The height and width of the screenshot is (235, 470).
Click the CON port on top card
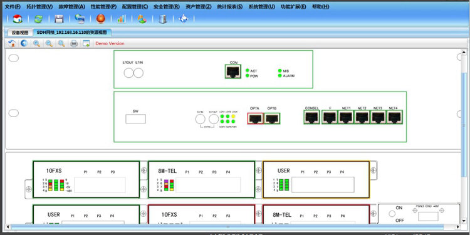pos(233,71)
